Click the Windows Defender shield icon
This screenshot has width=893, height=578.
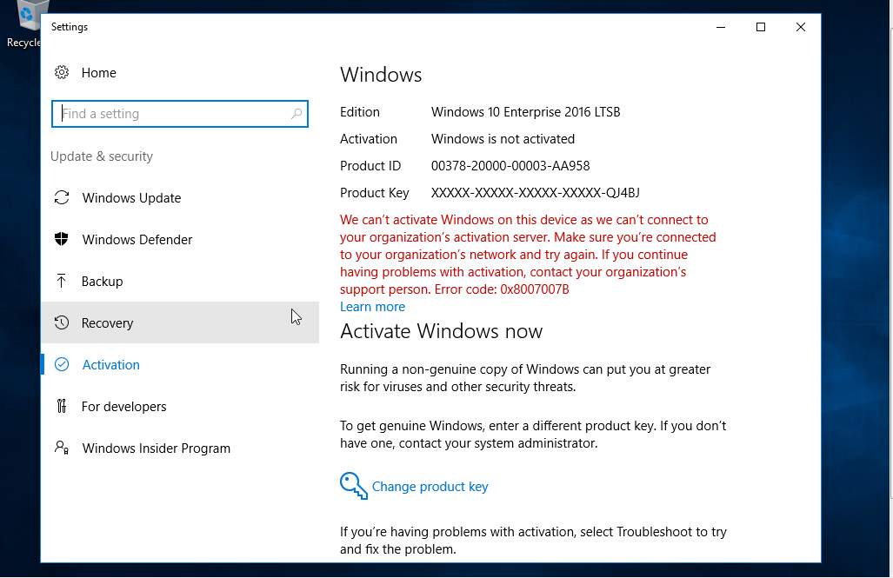coord(62,239)
